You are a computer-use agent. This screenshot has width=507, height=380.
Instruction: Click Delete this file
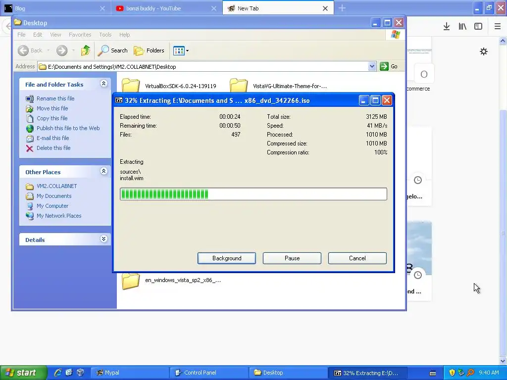[x=53, y=148]
